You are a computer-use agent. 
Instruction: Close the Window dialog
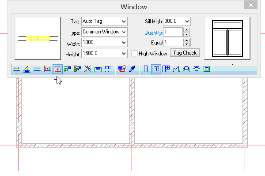coord(250,5)
